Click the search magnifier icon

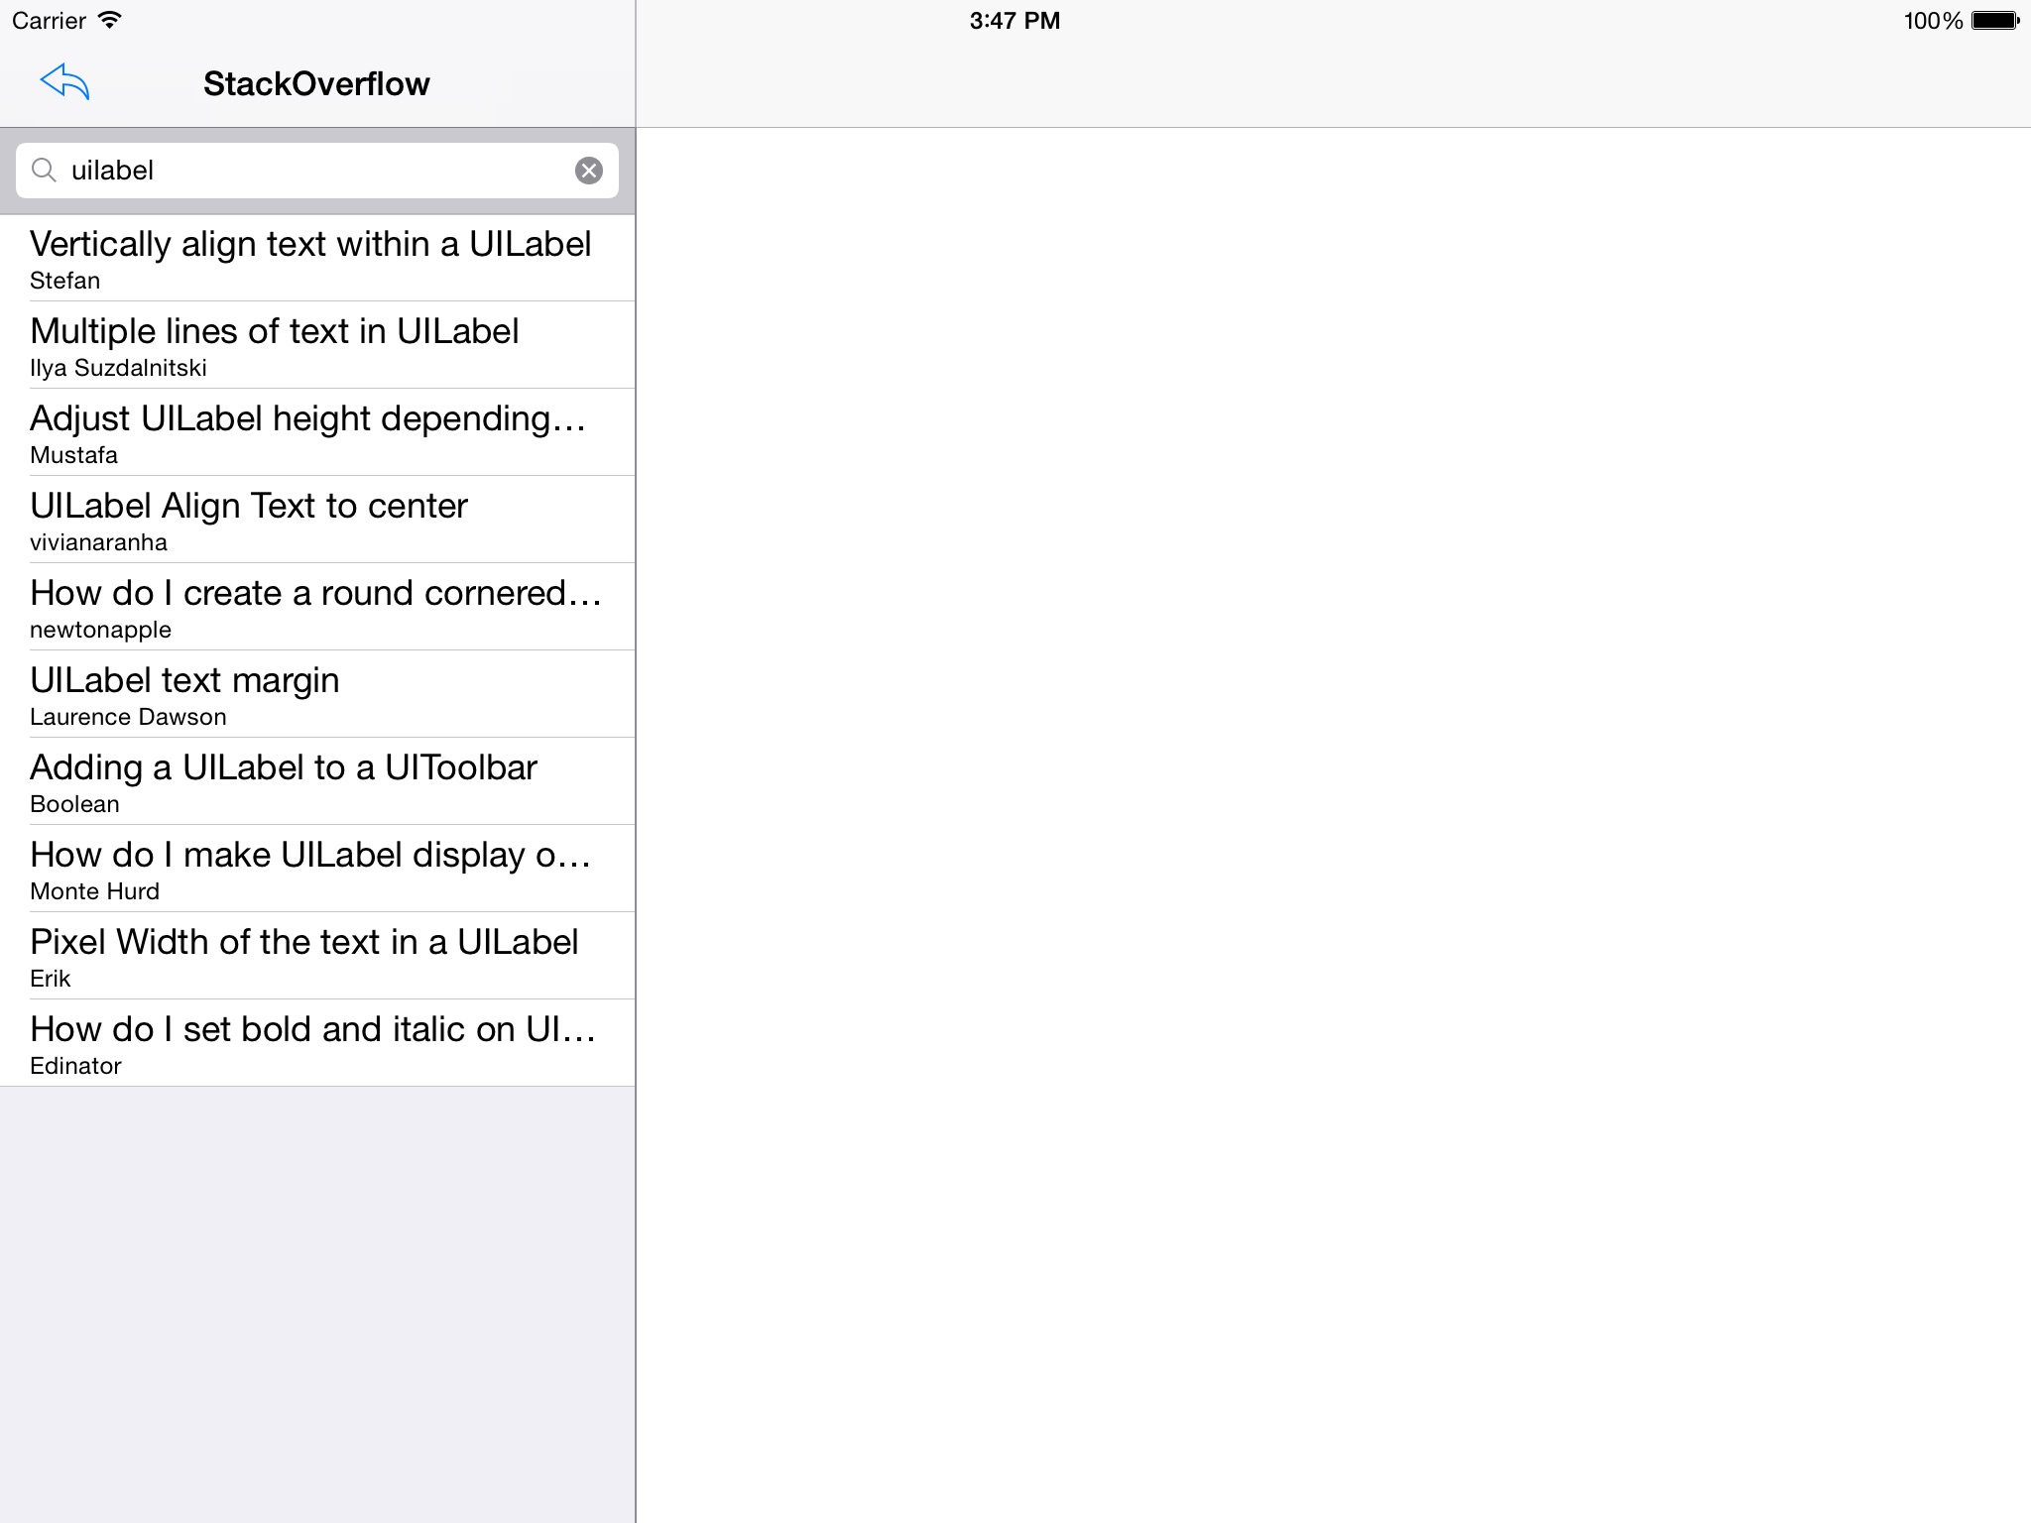44,168
